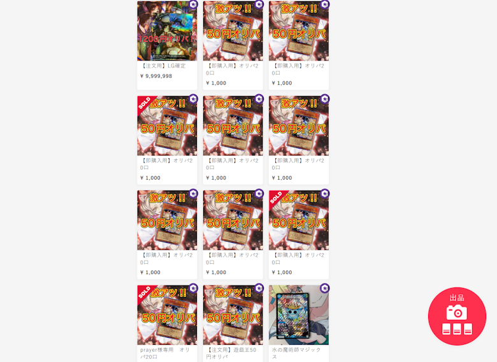The image size is (497, 362).
Task: Click the SOLD ribbon on the second-row first item
Action: [x=145, y=103]
